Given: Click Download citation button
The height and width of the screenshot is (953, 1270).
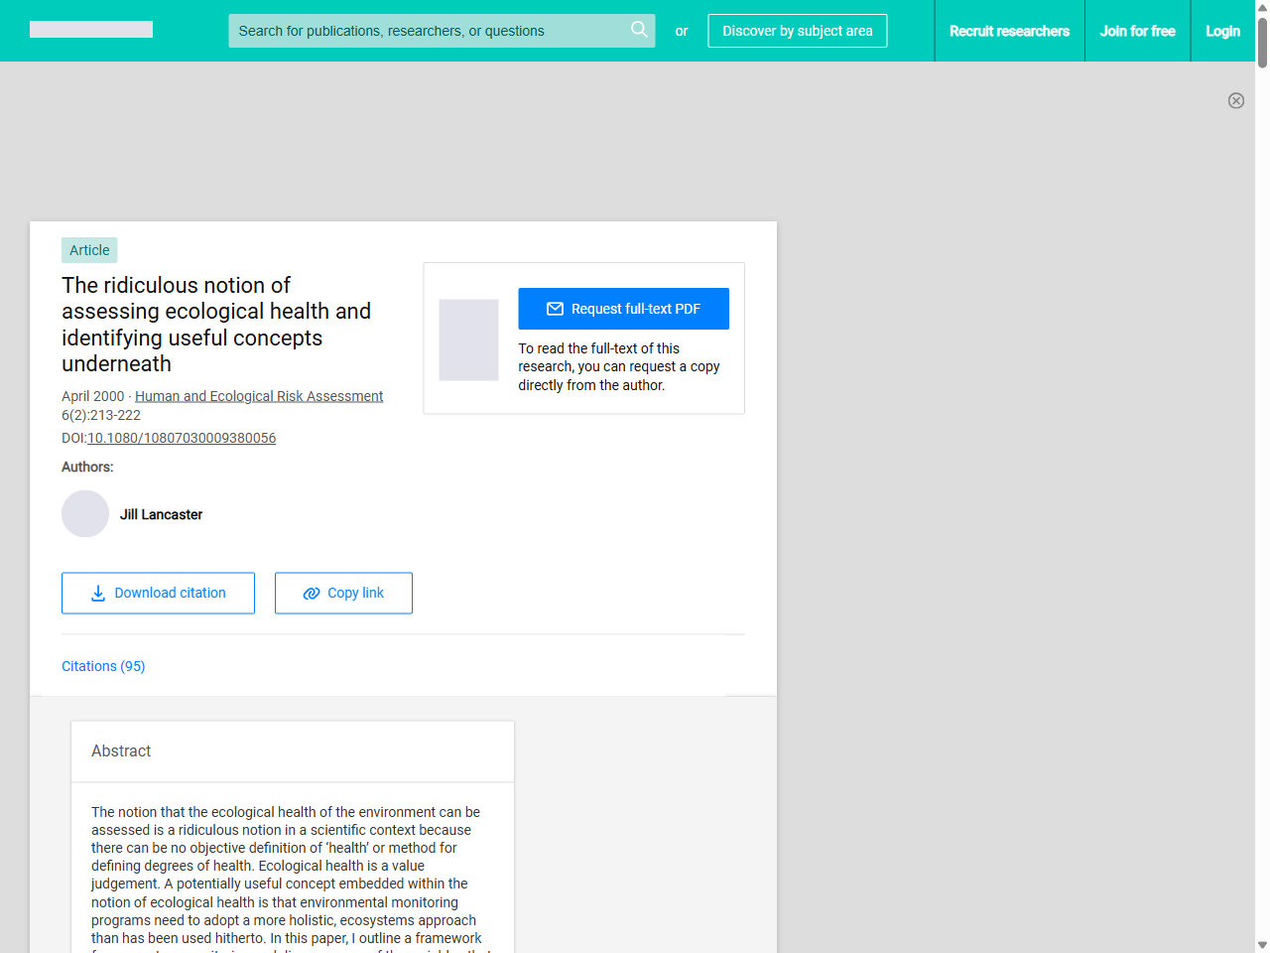Looking at the screenshot, I should click(x=158, y=593).
